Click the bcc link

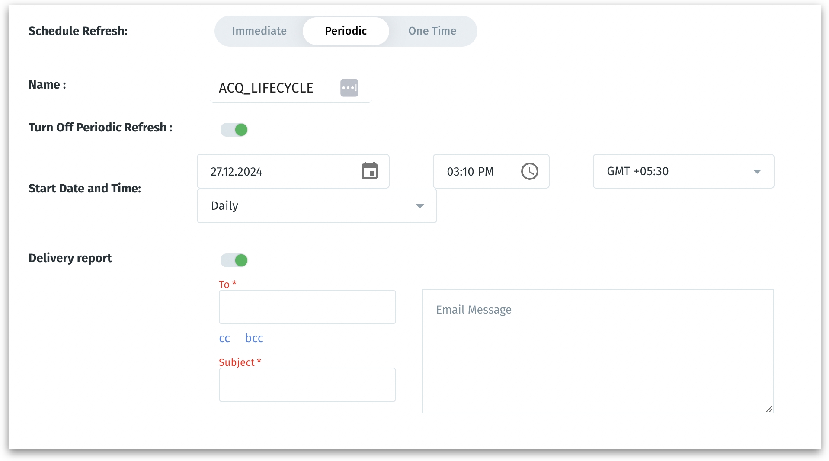pyautogui.click(x=254, y=338)
